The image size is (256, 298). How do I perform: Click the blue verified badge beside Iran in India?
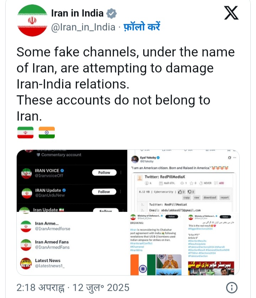coord(112,14)
